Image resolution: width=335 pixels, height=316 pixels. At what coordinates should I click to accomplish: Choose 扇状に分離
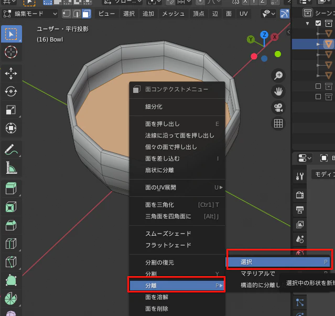pos(177,170)
